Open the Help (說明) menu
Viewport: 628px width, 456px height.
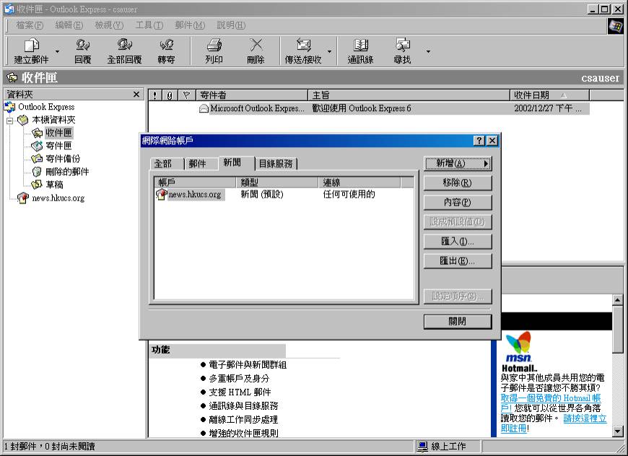tap(231, 25)
